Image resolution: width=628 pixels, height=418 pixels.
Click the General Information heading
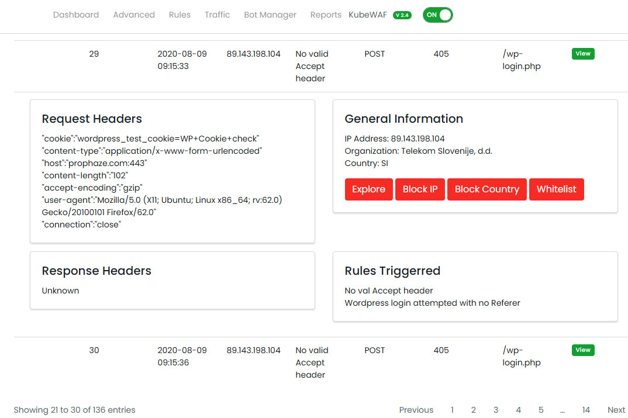point(403,119)
